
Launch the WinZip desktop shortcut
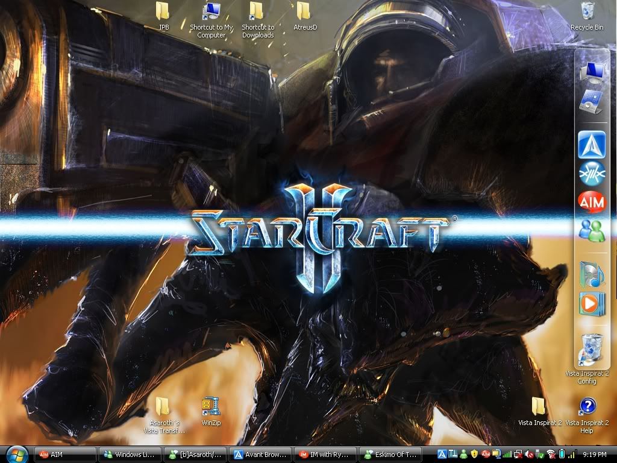pos(211,412)
